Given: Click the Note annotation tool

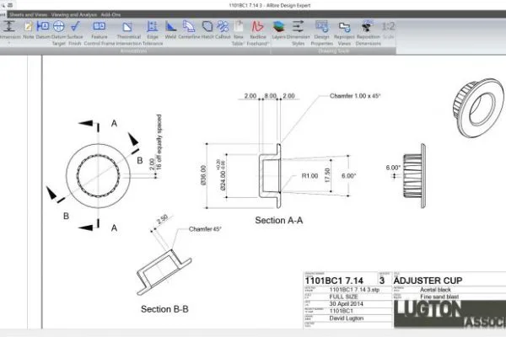Looking at the screenshot, I should pos(28,29).
